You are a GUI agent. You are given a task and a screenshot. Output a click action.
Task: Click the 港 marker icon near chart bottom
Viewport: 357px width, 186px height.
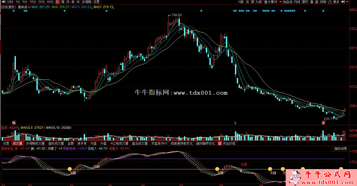(x=323, y=123)
